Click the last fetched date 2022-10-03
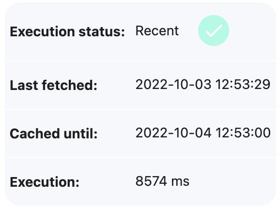The width and height of the screenshot is (279, 209). click(173, 84)
